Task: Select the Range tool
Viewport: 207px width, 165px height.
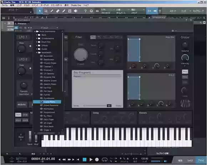Action: pyautogui.click(x=46, y=11)
